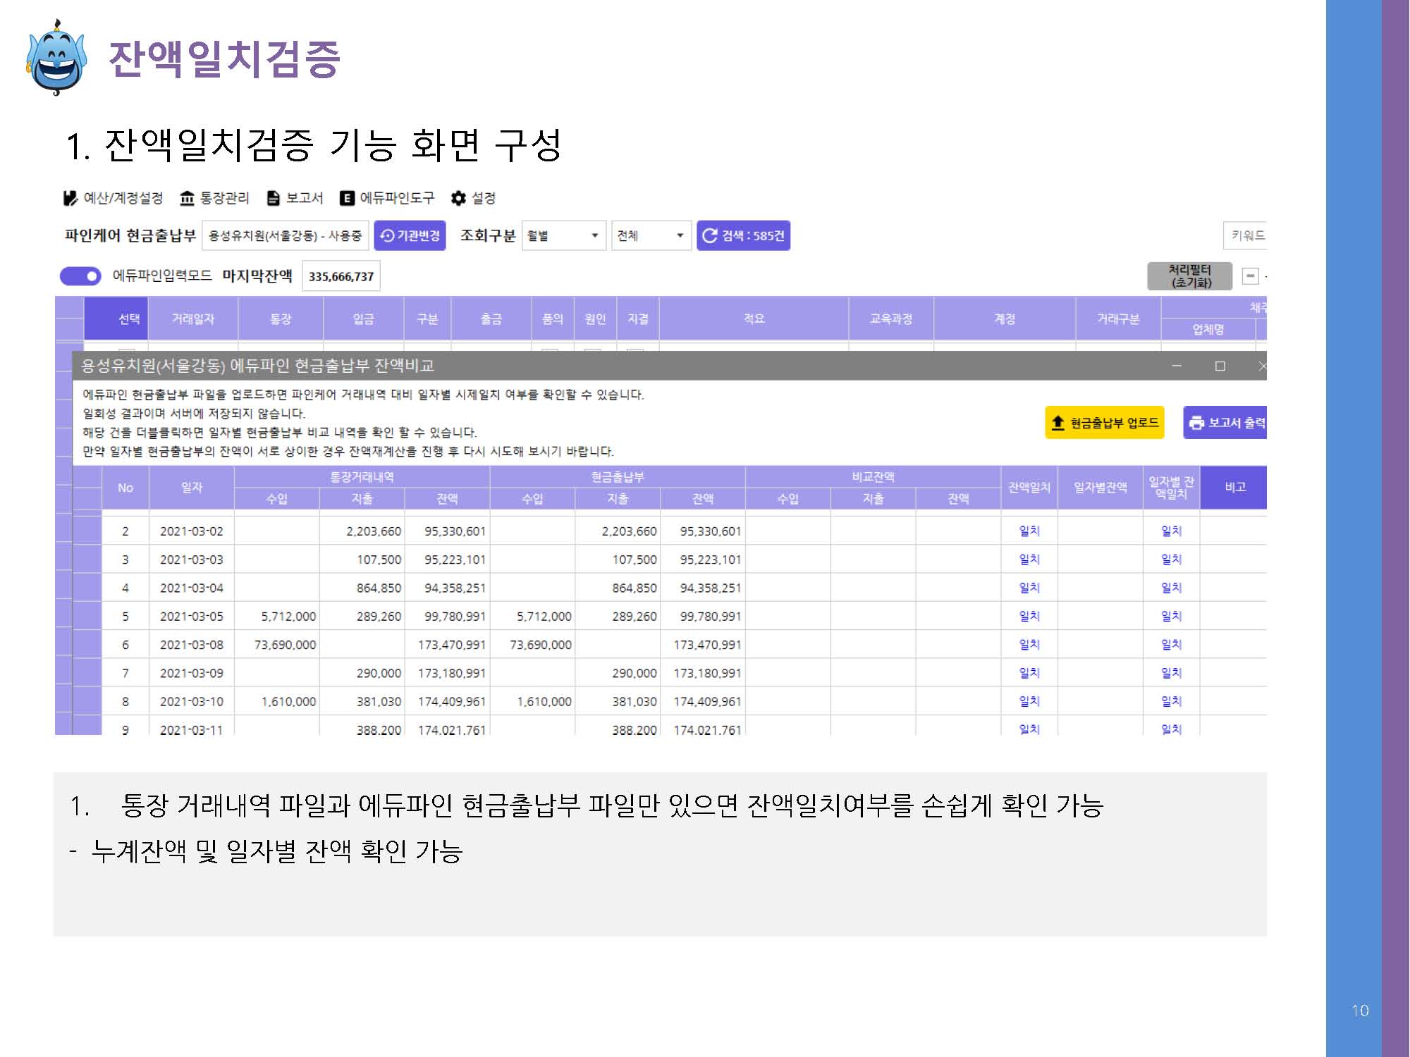1410x1057 pixels.
Task: Click the minus box next to 처리필터
Action: coord(1250,276)
